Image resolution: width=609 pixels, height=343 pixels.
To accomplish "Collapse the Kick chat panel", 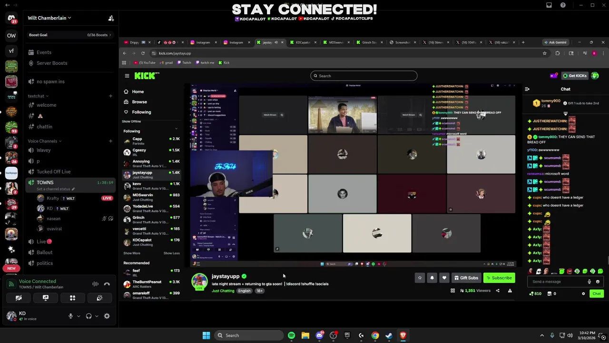I will [527, 89].
